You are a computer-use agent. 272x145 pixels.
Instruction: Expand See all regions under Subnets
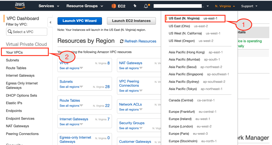coord(71,87)
